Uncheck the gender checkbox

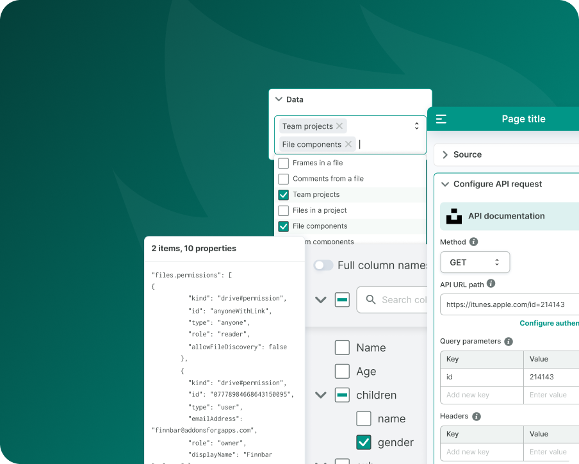click(364, 442)
